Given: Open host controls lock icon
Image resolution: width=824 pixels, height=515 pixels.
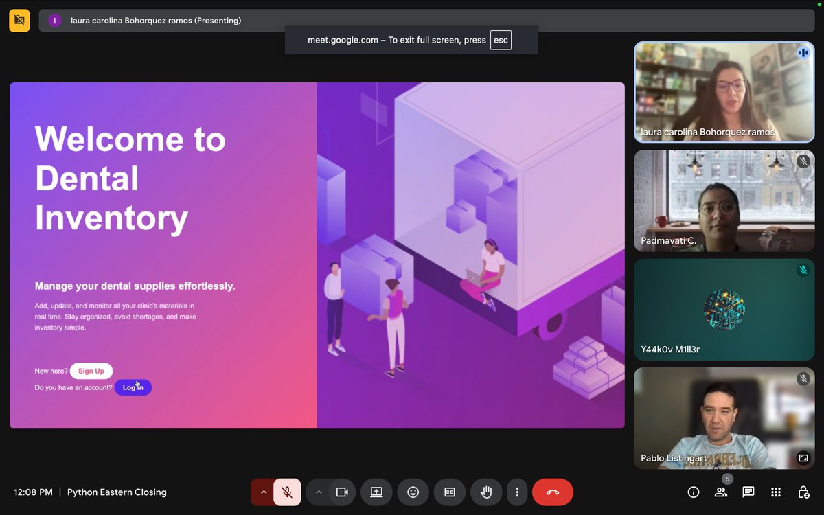Looking at the screenshot, I should click(x=803, y=492).
